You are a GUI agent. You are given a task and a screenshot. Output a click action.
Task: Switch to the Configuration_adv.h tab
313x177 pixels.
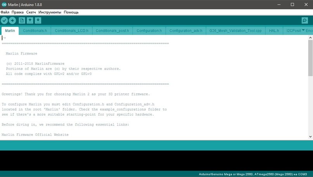(x=186, y=31)
